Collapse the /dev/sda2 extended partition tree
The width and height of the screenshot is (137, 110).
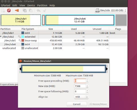pos(1,36)
